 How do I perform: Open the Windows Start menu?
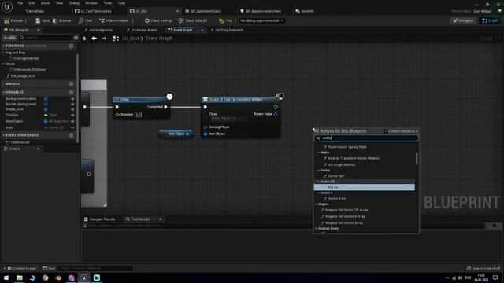click(x=6, y=277)
